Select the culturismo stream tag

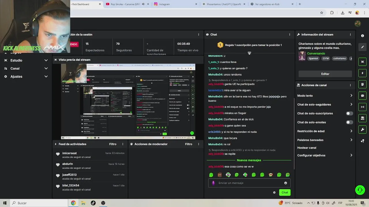(339, 58)
